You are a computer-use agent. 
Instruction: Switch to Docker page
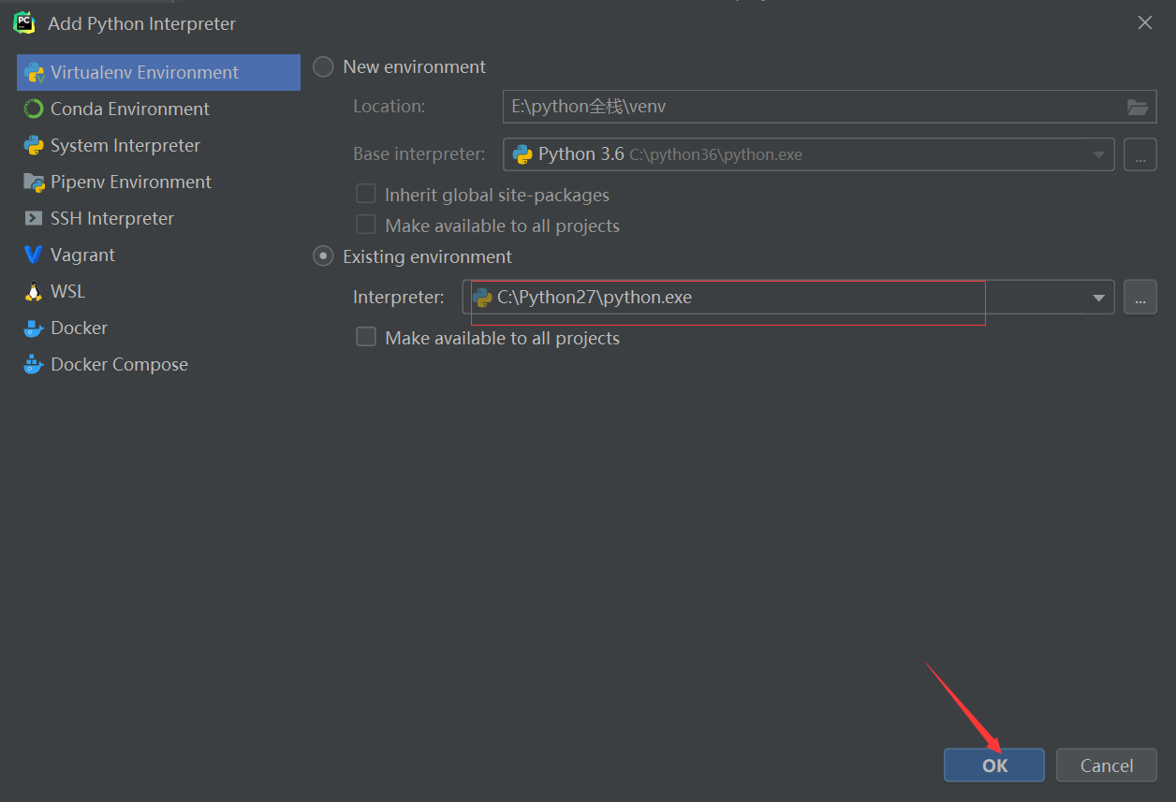click(x=158, y=328)
